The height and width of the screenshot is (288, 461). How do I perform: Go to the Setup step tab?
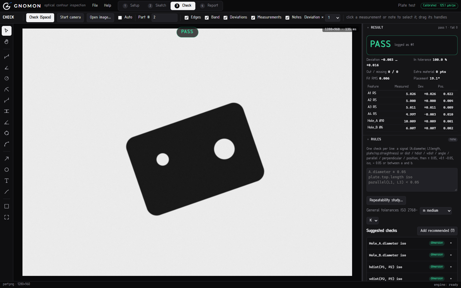click(x=131, y=6)
